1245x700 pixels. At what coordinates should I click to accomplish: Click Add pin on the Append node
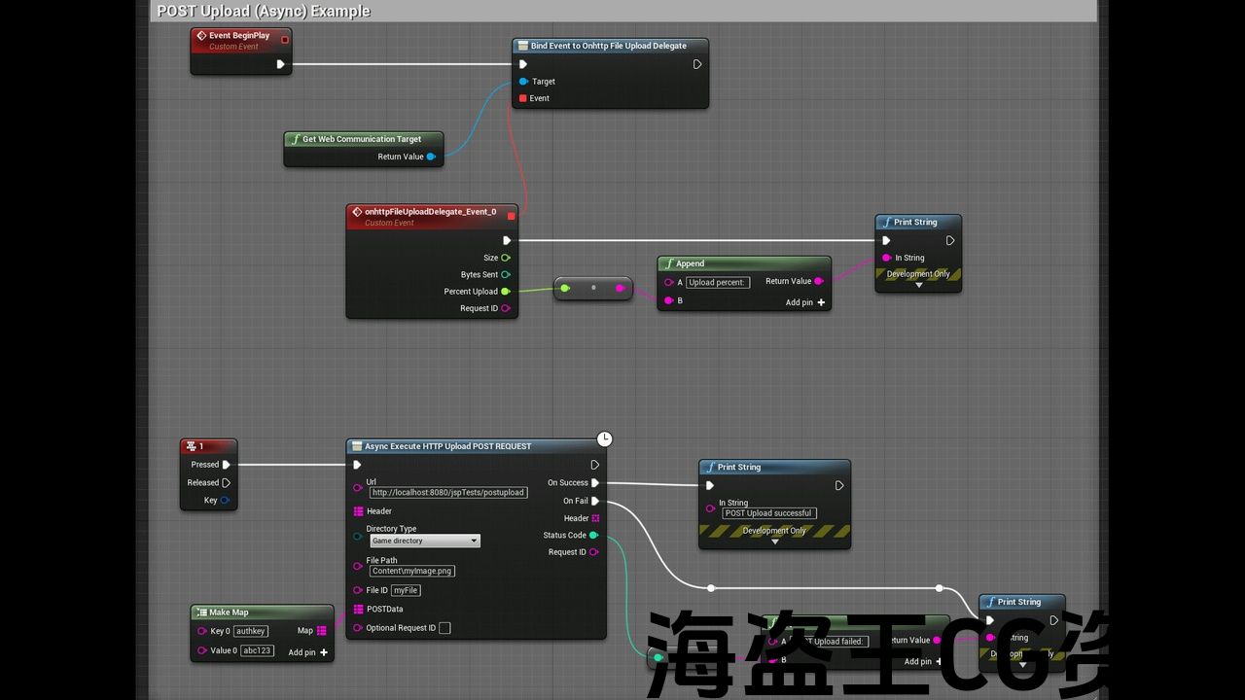(x=805, y=302)
